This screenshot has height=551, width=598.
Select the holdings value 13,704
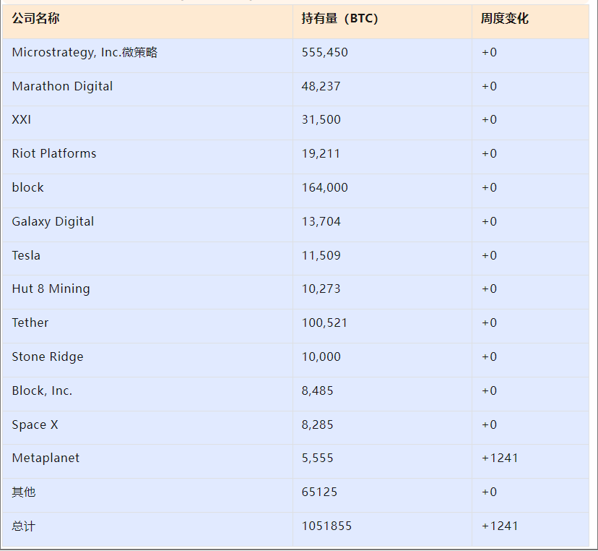(321, 221)
